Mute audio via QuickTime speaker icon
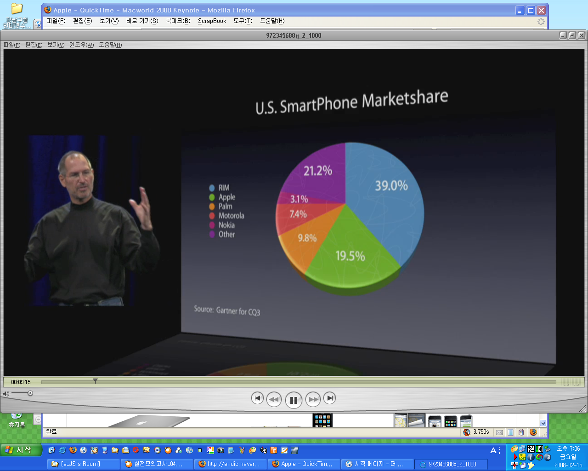Screen dimensions: 588x471 6,393
